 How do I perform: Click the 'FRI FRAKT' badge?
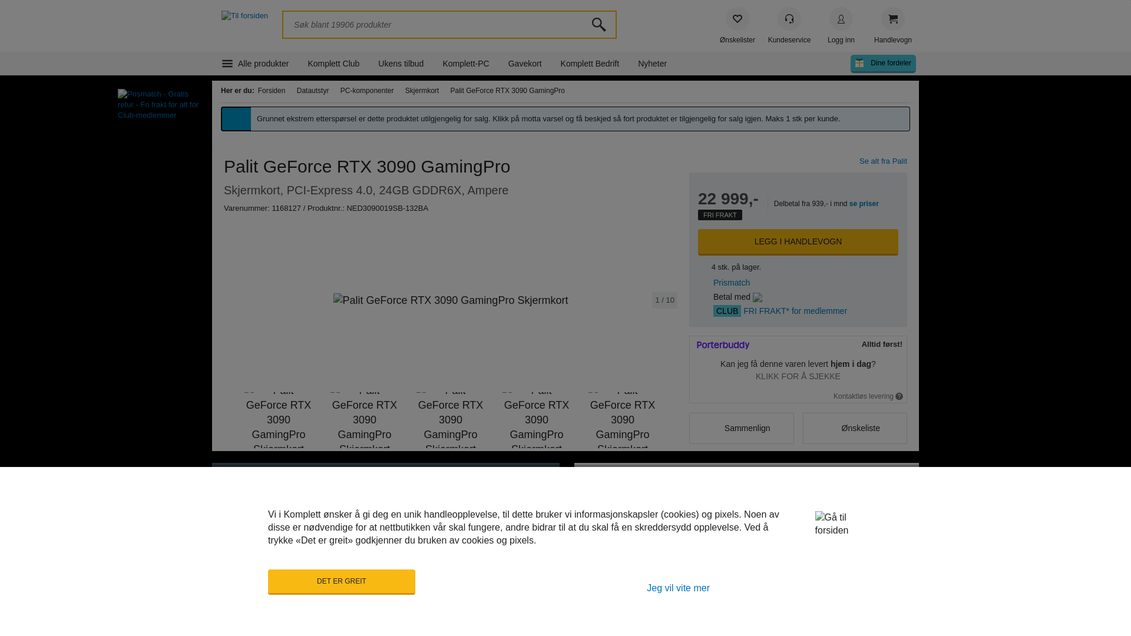tap(720, 215)
